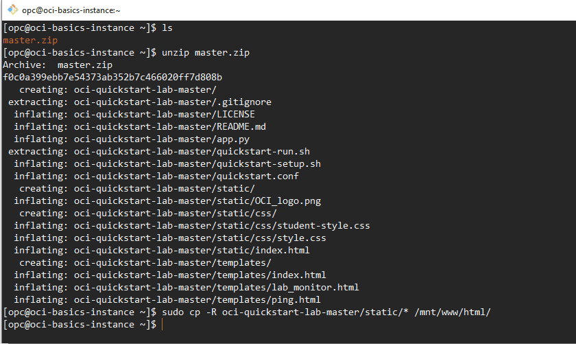Viewport: 576px width, 344px height.
Task: Click the app.py file path
Action: coord(162,139)
